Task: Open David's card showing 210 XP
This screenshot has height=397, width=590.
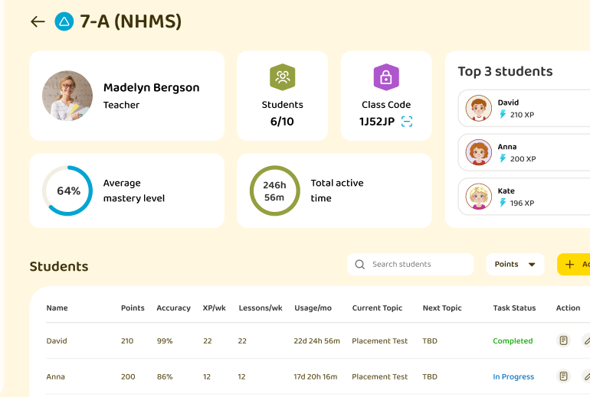Action: tap(524, 108)
